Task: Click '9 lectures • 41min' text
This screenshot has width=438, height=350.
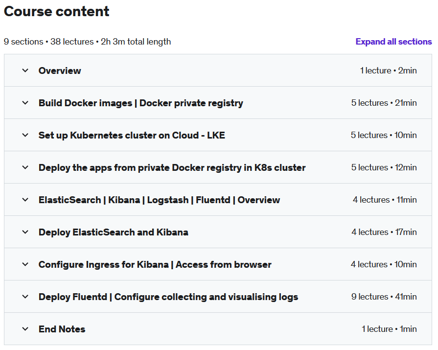Action: pyautogui.click(x=384, y=297)
